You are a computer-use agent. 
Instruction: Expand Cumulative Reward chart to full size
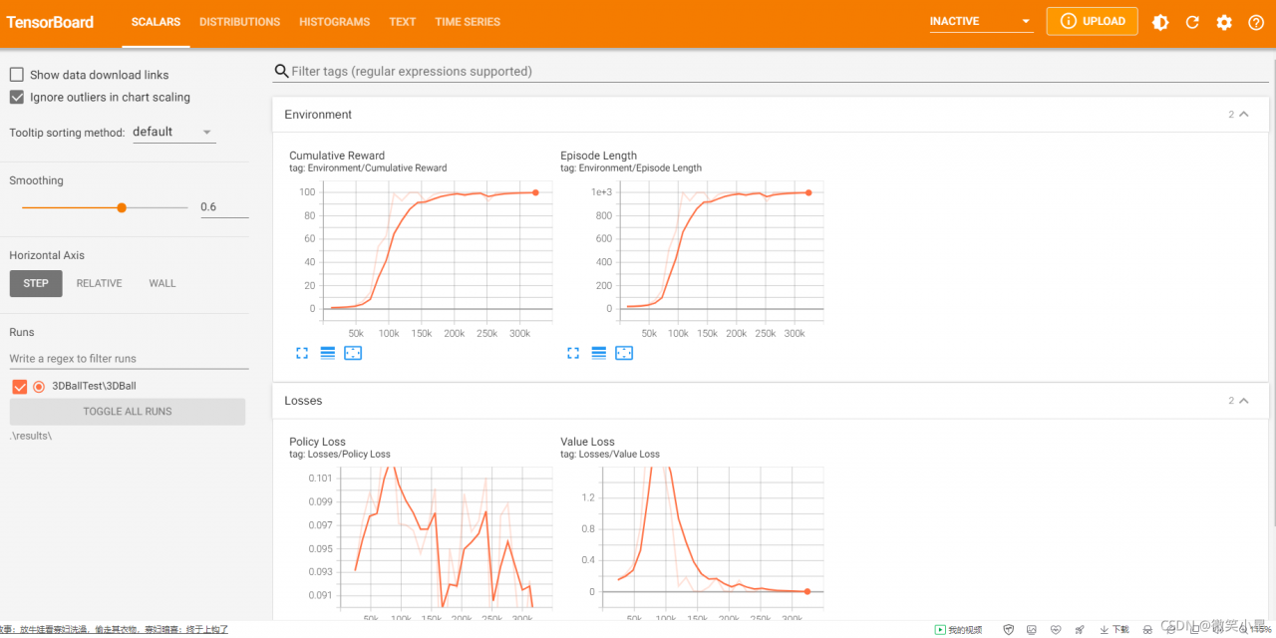click(x=302, y=353)
